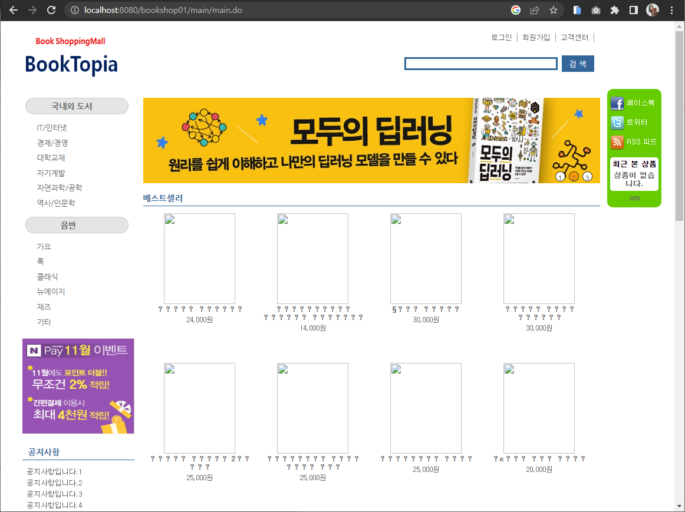Click notice 공지사항입니다.2

click(x=54, y=483)
